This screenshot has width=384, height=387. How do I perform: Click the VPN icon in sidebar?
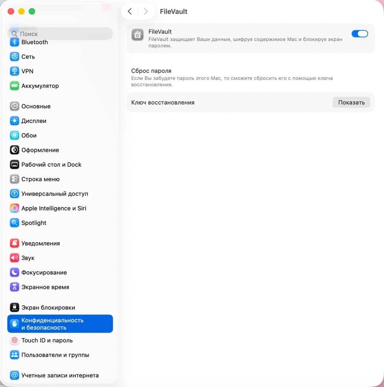point(14,71)
